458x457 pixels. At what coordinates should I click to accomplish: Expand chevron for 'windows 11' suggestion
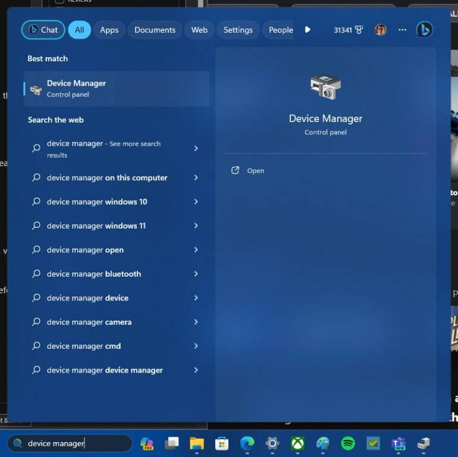[x=196, y=226]
